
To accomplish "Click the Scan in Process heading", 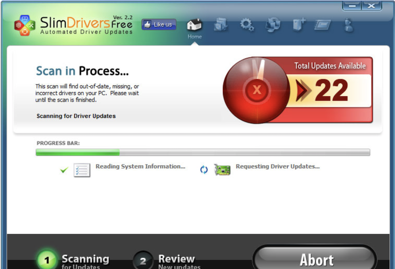I will tap(82, 71).
